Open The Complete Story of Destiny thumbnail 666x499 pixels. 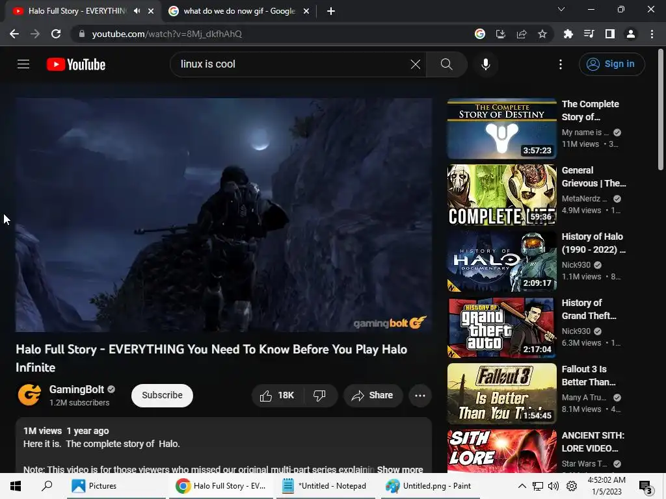click(x=501, y=129)
